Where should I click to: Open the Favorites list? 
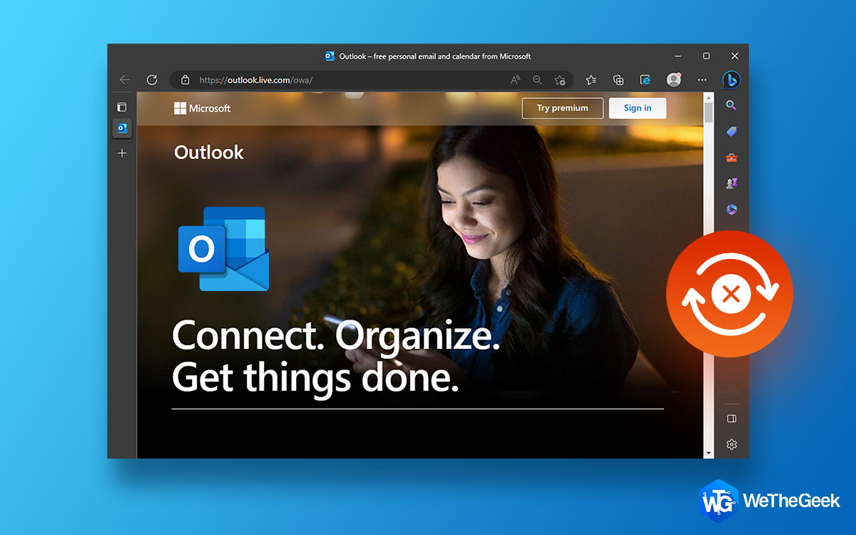pos(591,80)
